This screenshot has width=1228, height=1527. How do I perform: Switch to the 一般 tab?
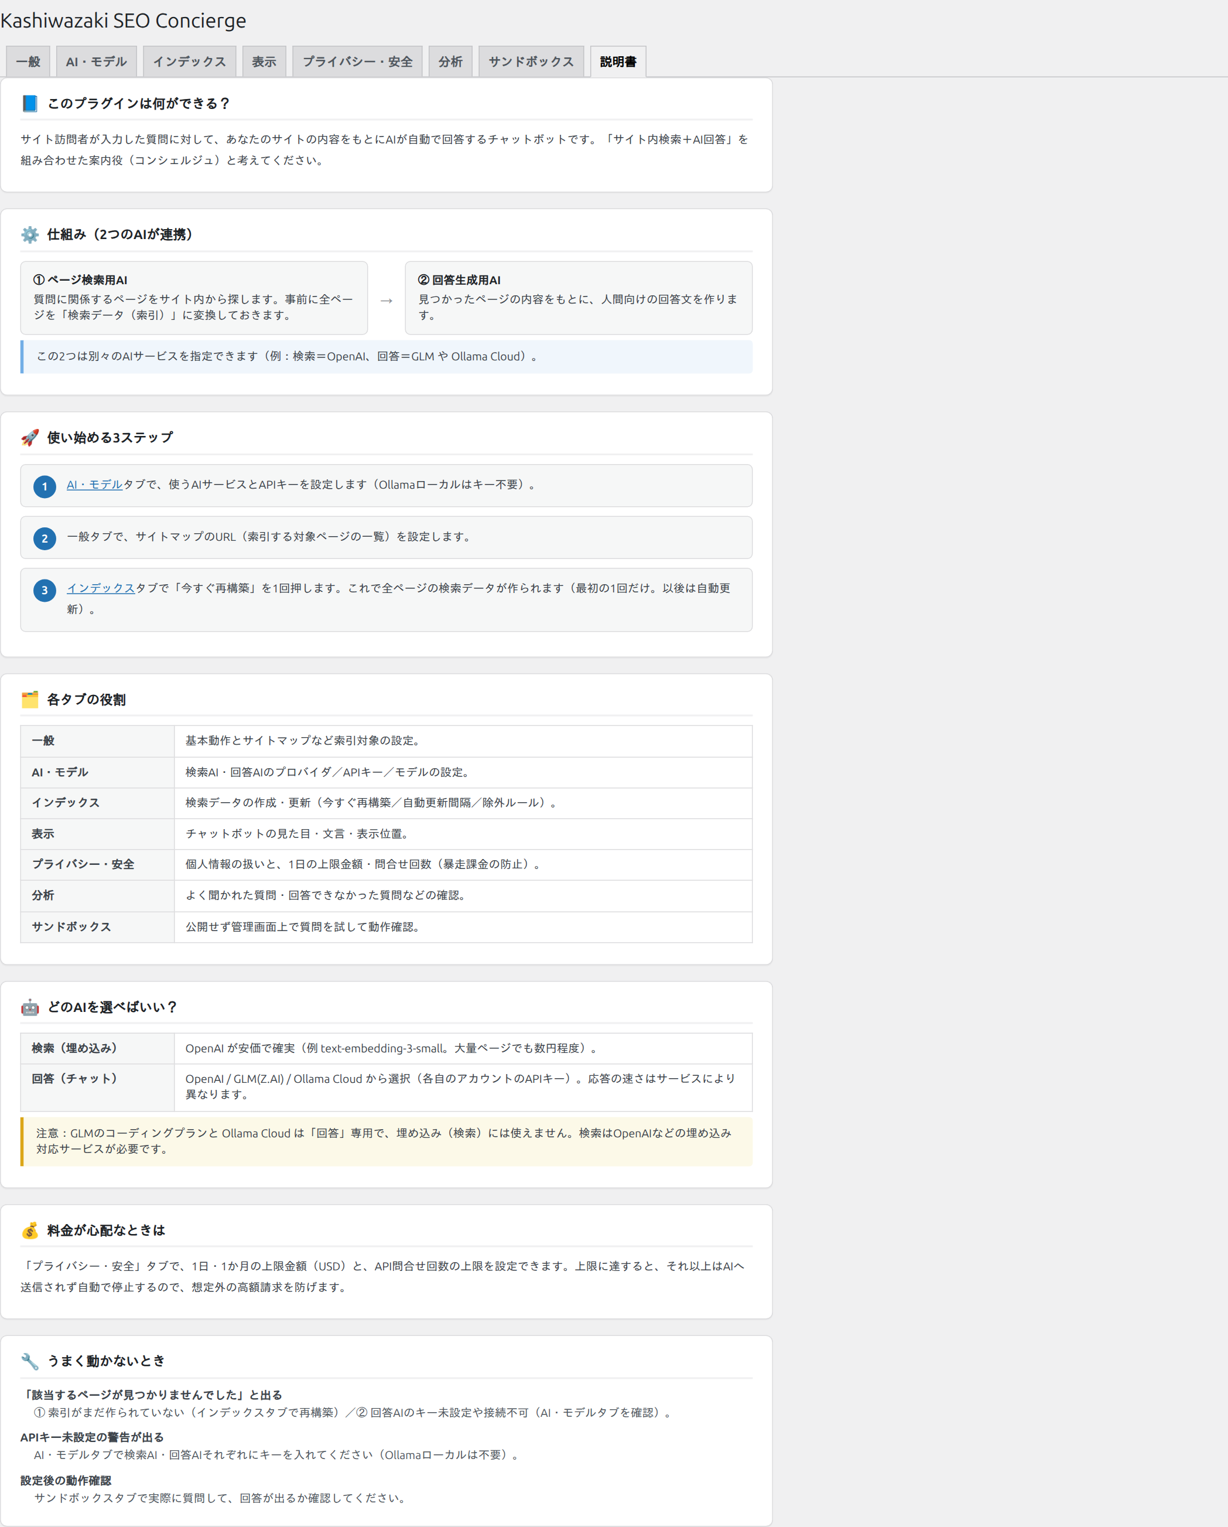point(28,62)
